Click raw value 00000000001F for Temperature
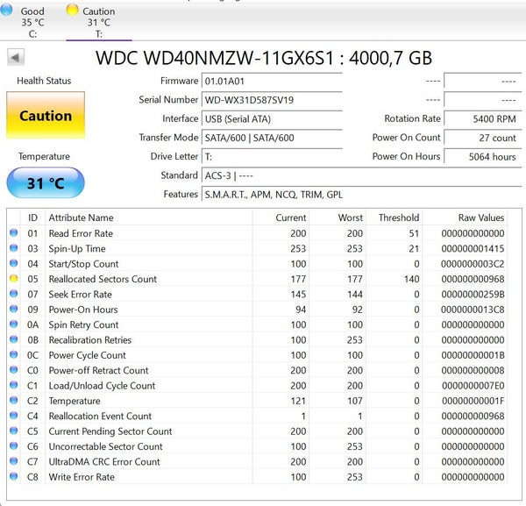The width and height of the screenshot is (526, 506). [473, 401]
